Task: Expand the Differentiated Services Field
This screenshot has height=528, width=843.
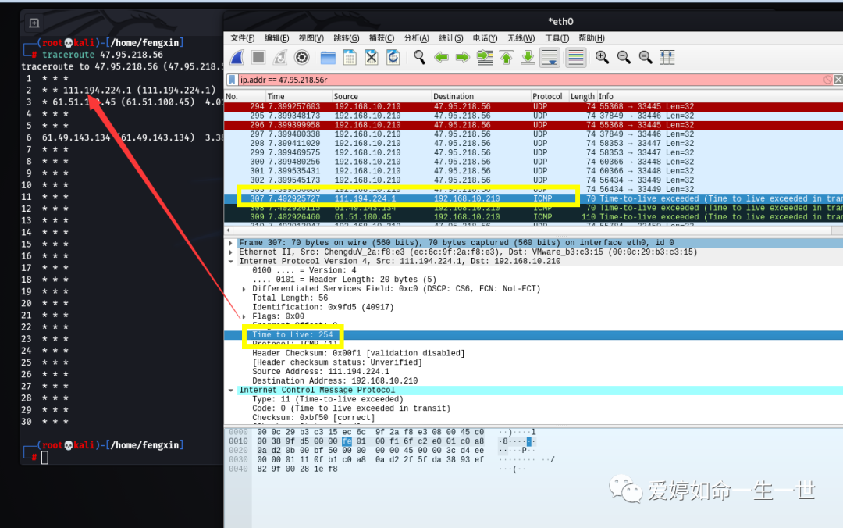Action: [x=243, y=289]
